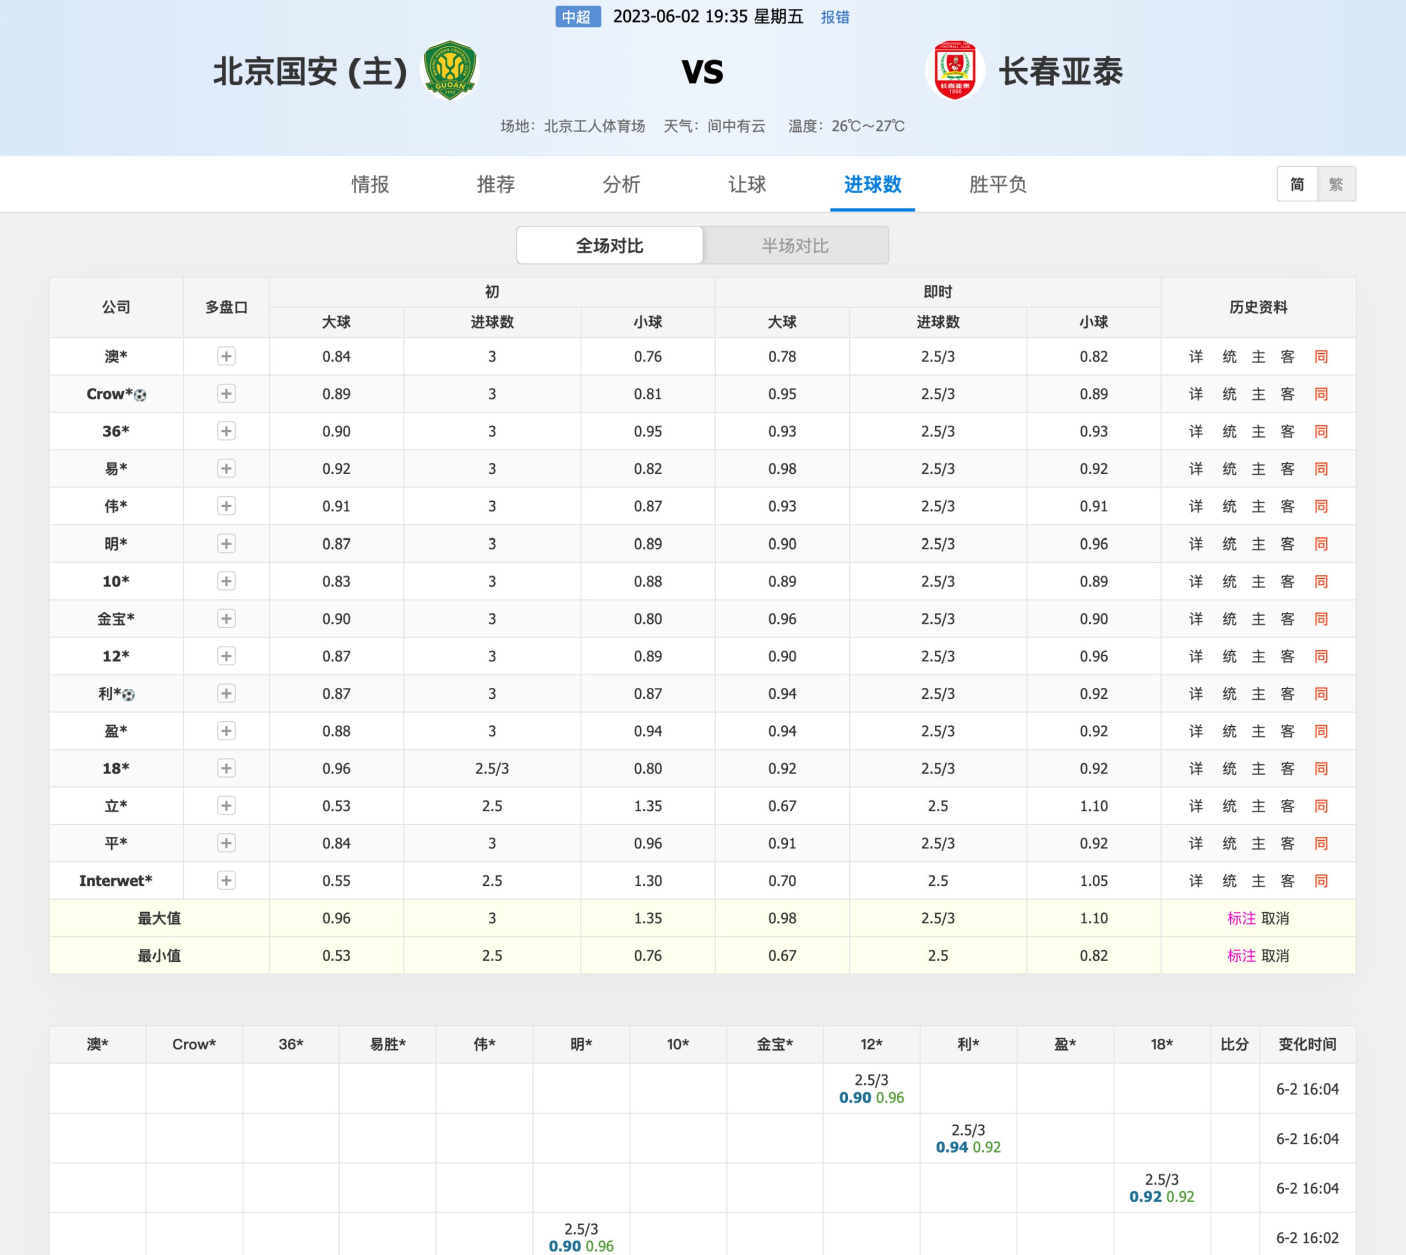Click the Beijing Guoan team crest
This screenshot has height=1255, width=1406.
coord(450,70)
